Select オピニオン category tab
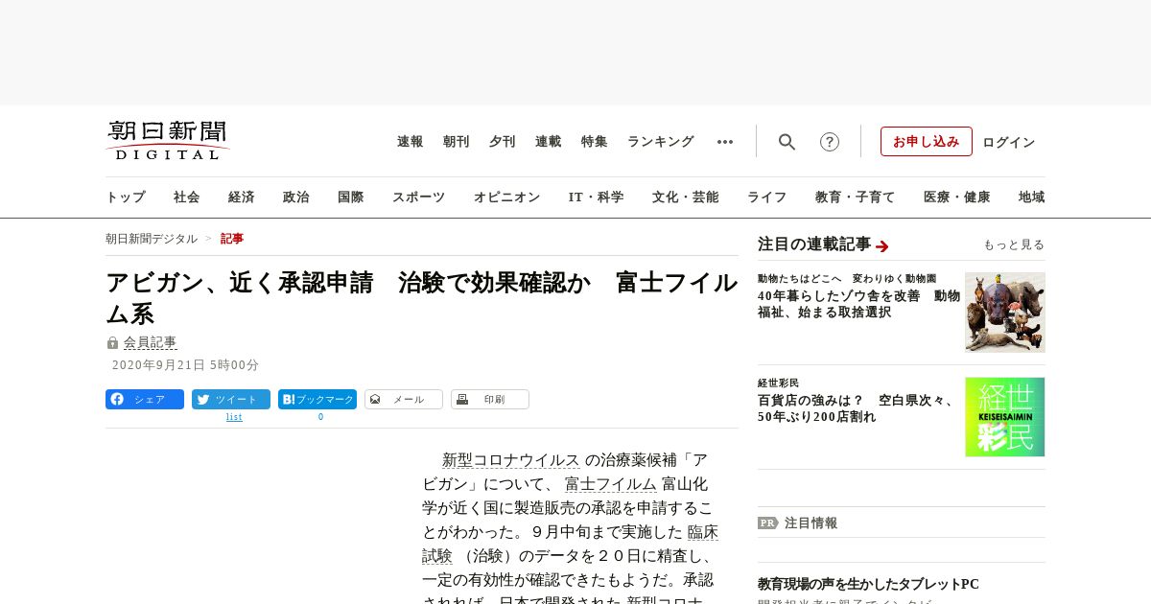 point(506,197)
